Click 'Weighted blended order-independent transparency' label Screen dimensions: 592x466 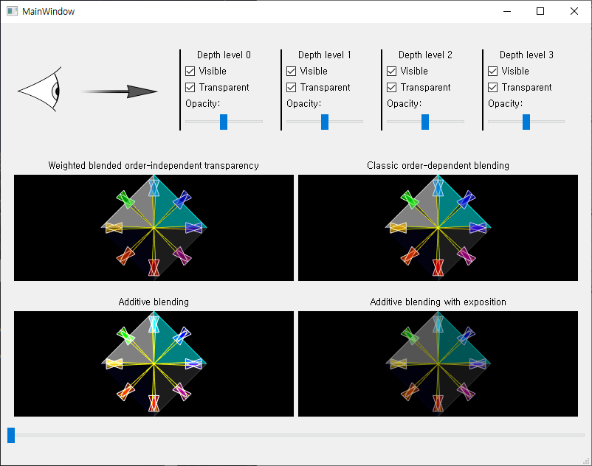click(154, 165)
